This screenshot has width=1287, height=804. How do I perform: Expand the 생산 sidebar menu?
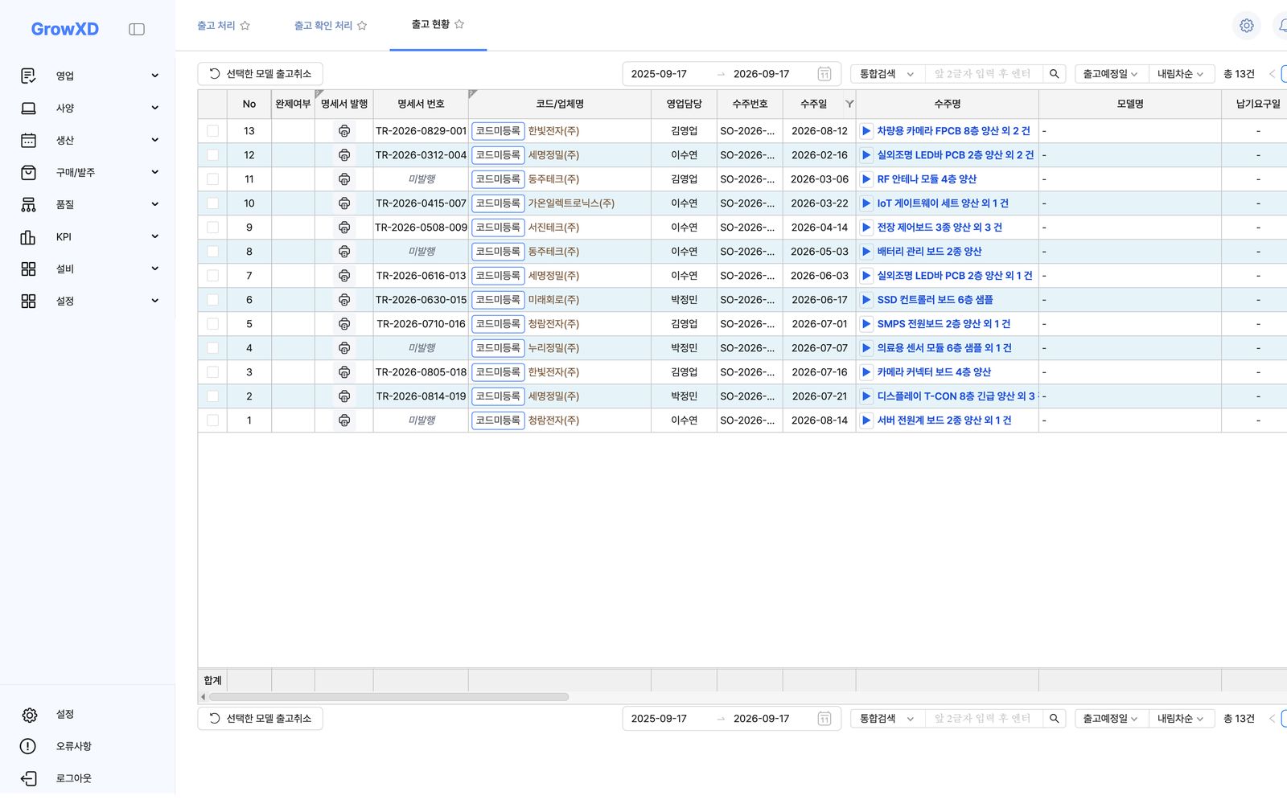(89, 140)
